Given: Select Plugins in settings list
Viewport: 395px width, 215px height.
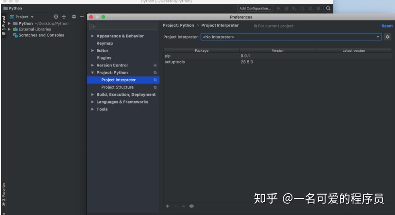Looking at the screenshot, I should (x=104, y=58).
